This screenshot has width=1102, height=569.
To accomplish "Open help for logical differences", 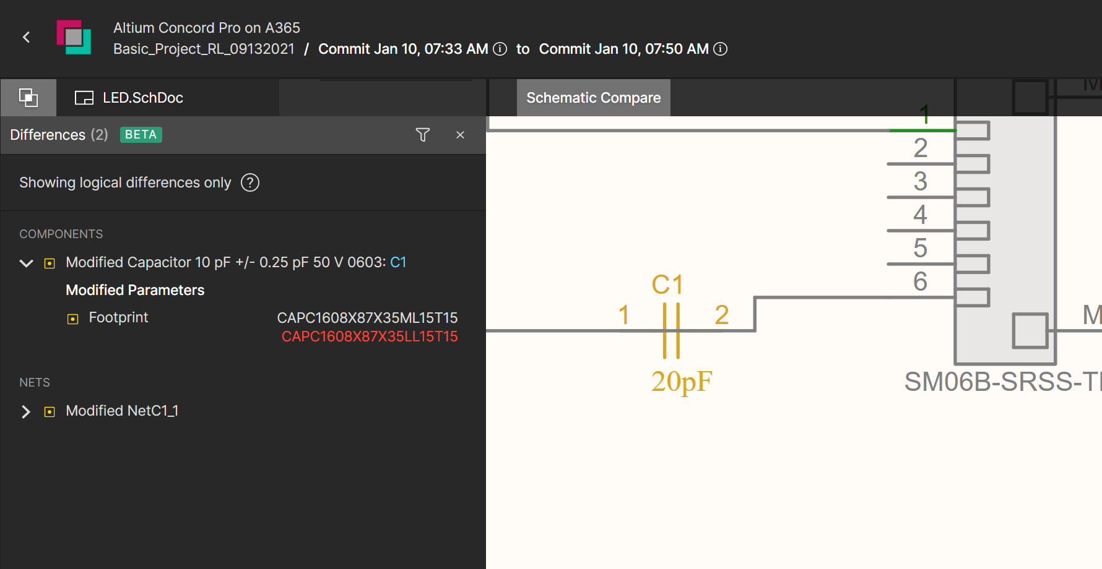I will pos(250,183).
